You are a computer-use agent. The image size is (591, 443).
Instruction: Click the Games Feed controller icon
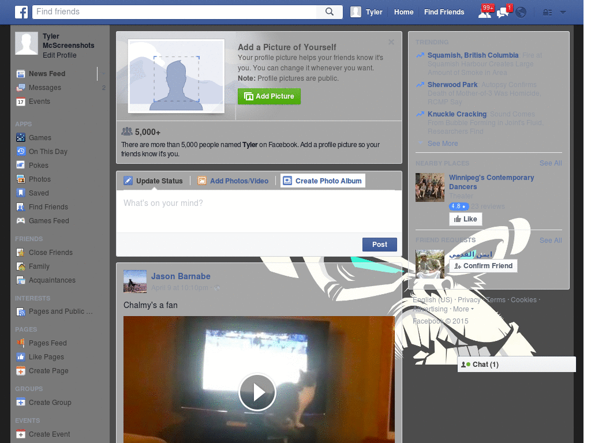point(21,221)
